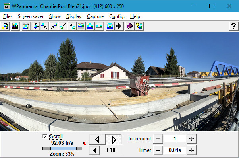This screenshot has height=158, width=239.
Task: Click the large question mark help button
Action: pos(234,26)
